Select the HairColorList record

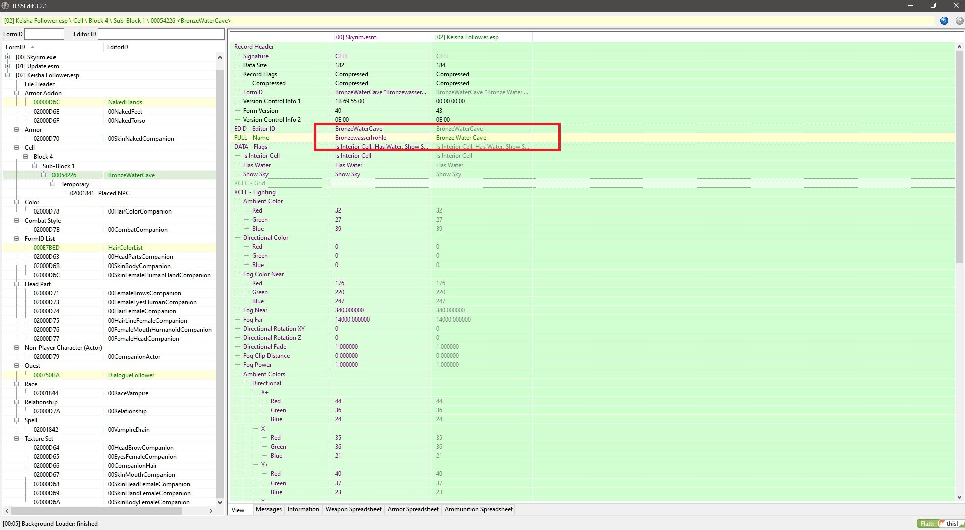[109, 248]
